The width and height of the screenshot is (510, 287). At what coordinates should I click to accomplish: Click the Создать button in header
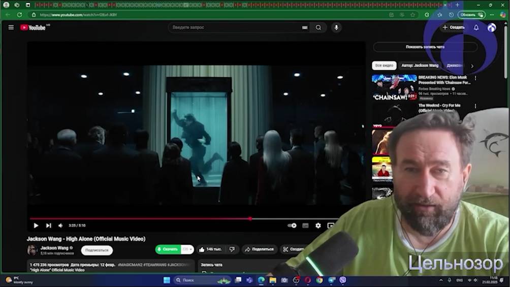click(x=454, y=27)
